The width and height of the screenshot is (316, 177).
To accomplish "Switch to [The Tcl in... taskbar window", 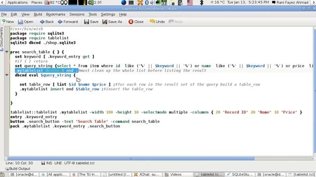I will [x=85, y=175].
